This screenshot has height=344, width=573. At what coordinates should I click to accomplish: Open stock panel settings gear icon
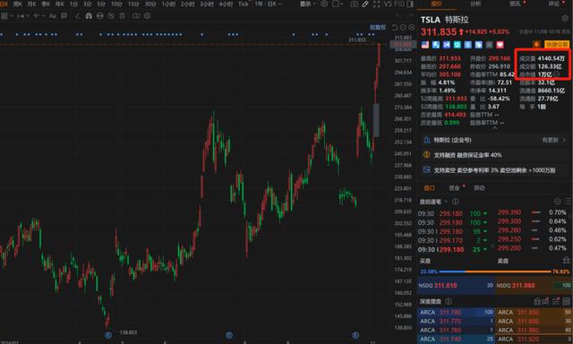point(565,19)
